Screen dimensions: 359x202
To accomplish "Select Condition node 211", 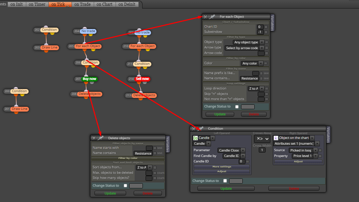I will [142, 64].
